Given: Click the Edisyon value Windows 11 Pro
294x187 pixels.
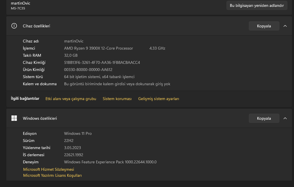Looking at the screenshot, I should (78, 133).
